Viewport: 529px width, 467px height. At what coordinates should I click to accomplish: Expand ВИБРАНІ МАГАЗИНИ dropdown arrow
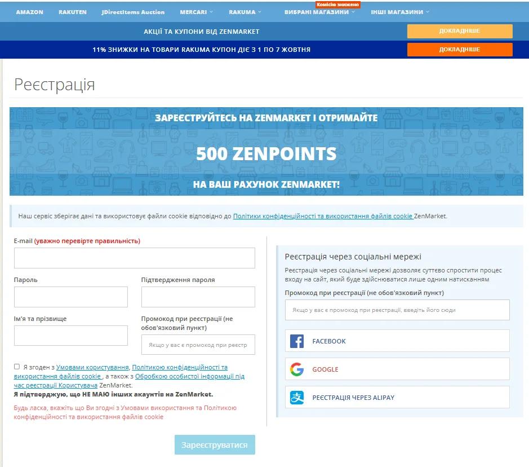[353, 12]
